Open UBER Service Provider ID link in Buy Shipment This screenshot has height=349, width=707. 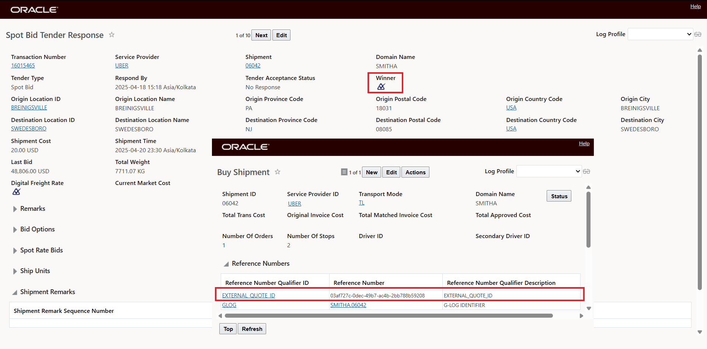[x=295, y=204]
